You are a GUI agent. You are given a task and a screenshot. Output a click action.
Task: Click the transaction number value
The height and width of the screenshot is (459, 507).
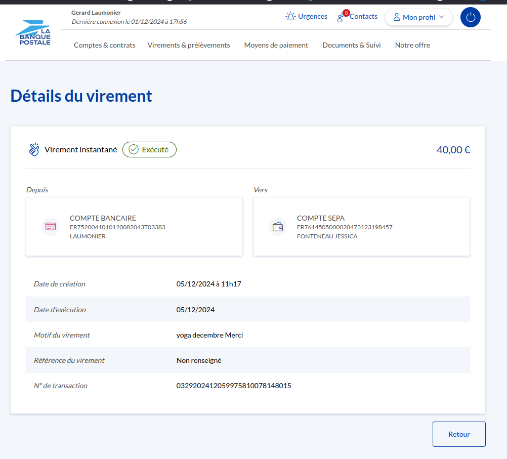pyautogui.click(x=234, y=386)
